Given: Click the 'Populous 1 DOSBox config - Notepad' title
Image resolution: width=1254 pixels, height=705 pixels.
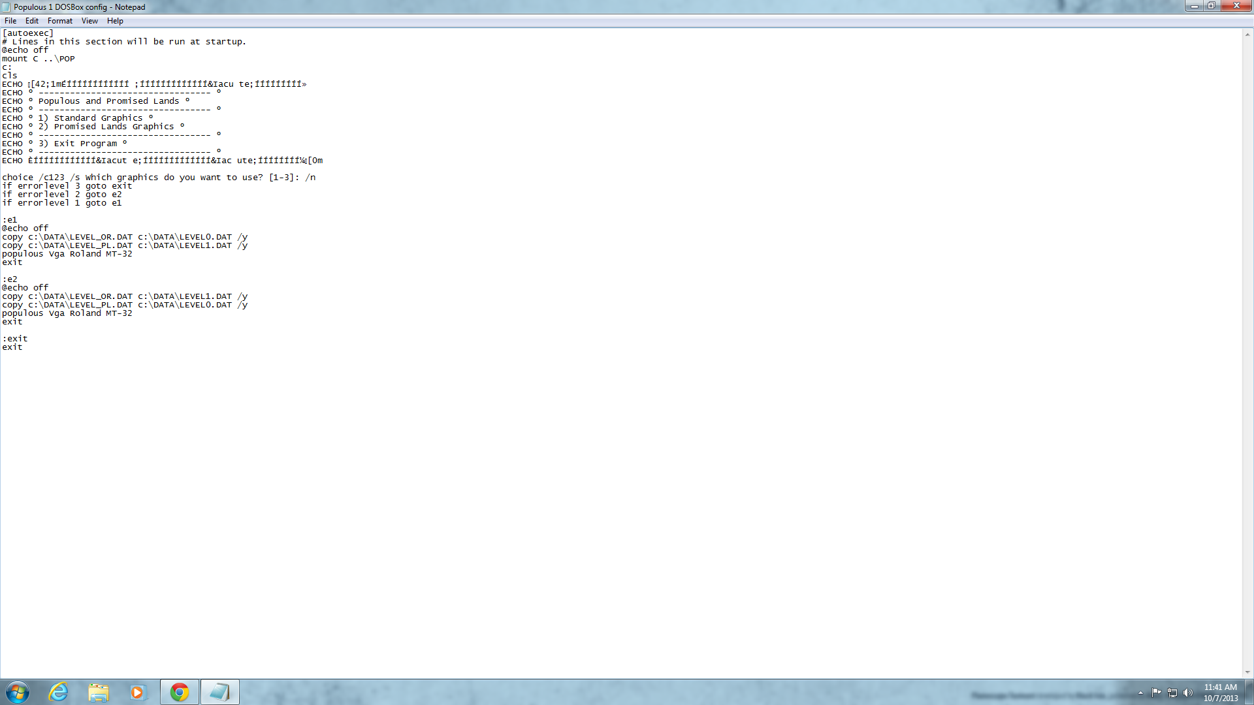Looking at the screenshot, I should (80, 7).
